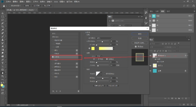Click the share icon at top right
The image size is (196, 107).
coord(194,6)
